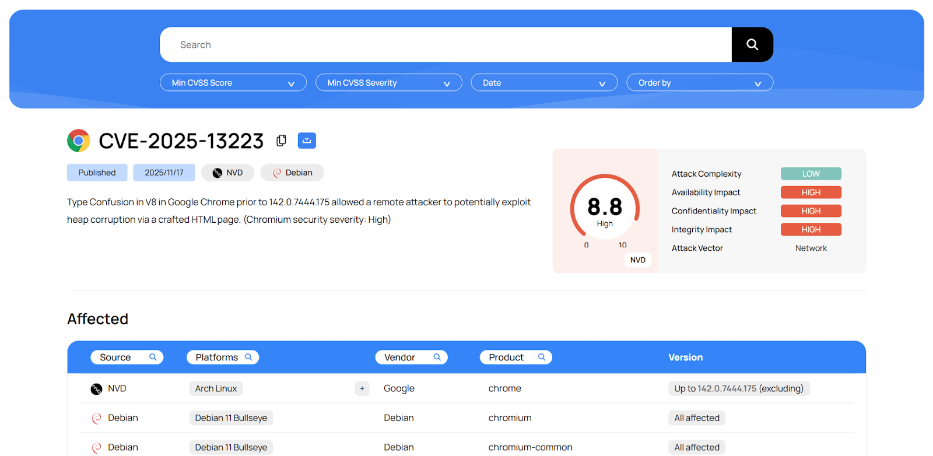Click the NVD logo in NVD tag
The height and width of the screenshot is (456, 933).
218,173
